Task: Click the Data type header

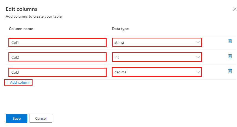Action: point(120,29)
